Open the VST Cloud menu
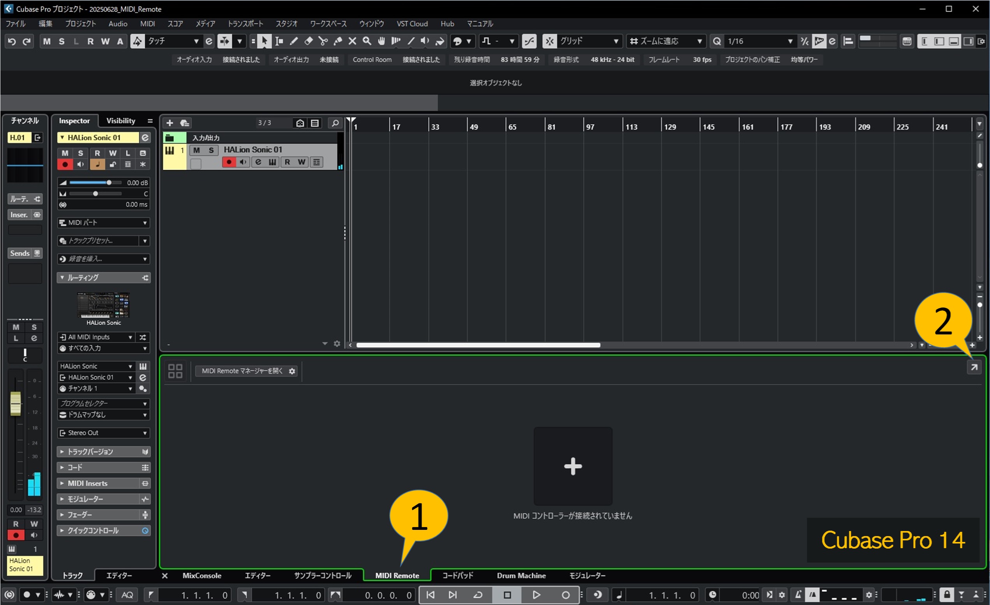The image size is (990, 605). pos(412,24)
